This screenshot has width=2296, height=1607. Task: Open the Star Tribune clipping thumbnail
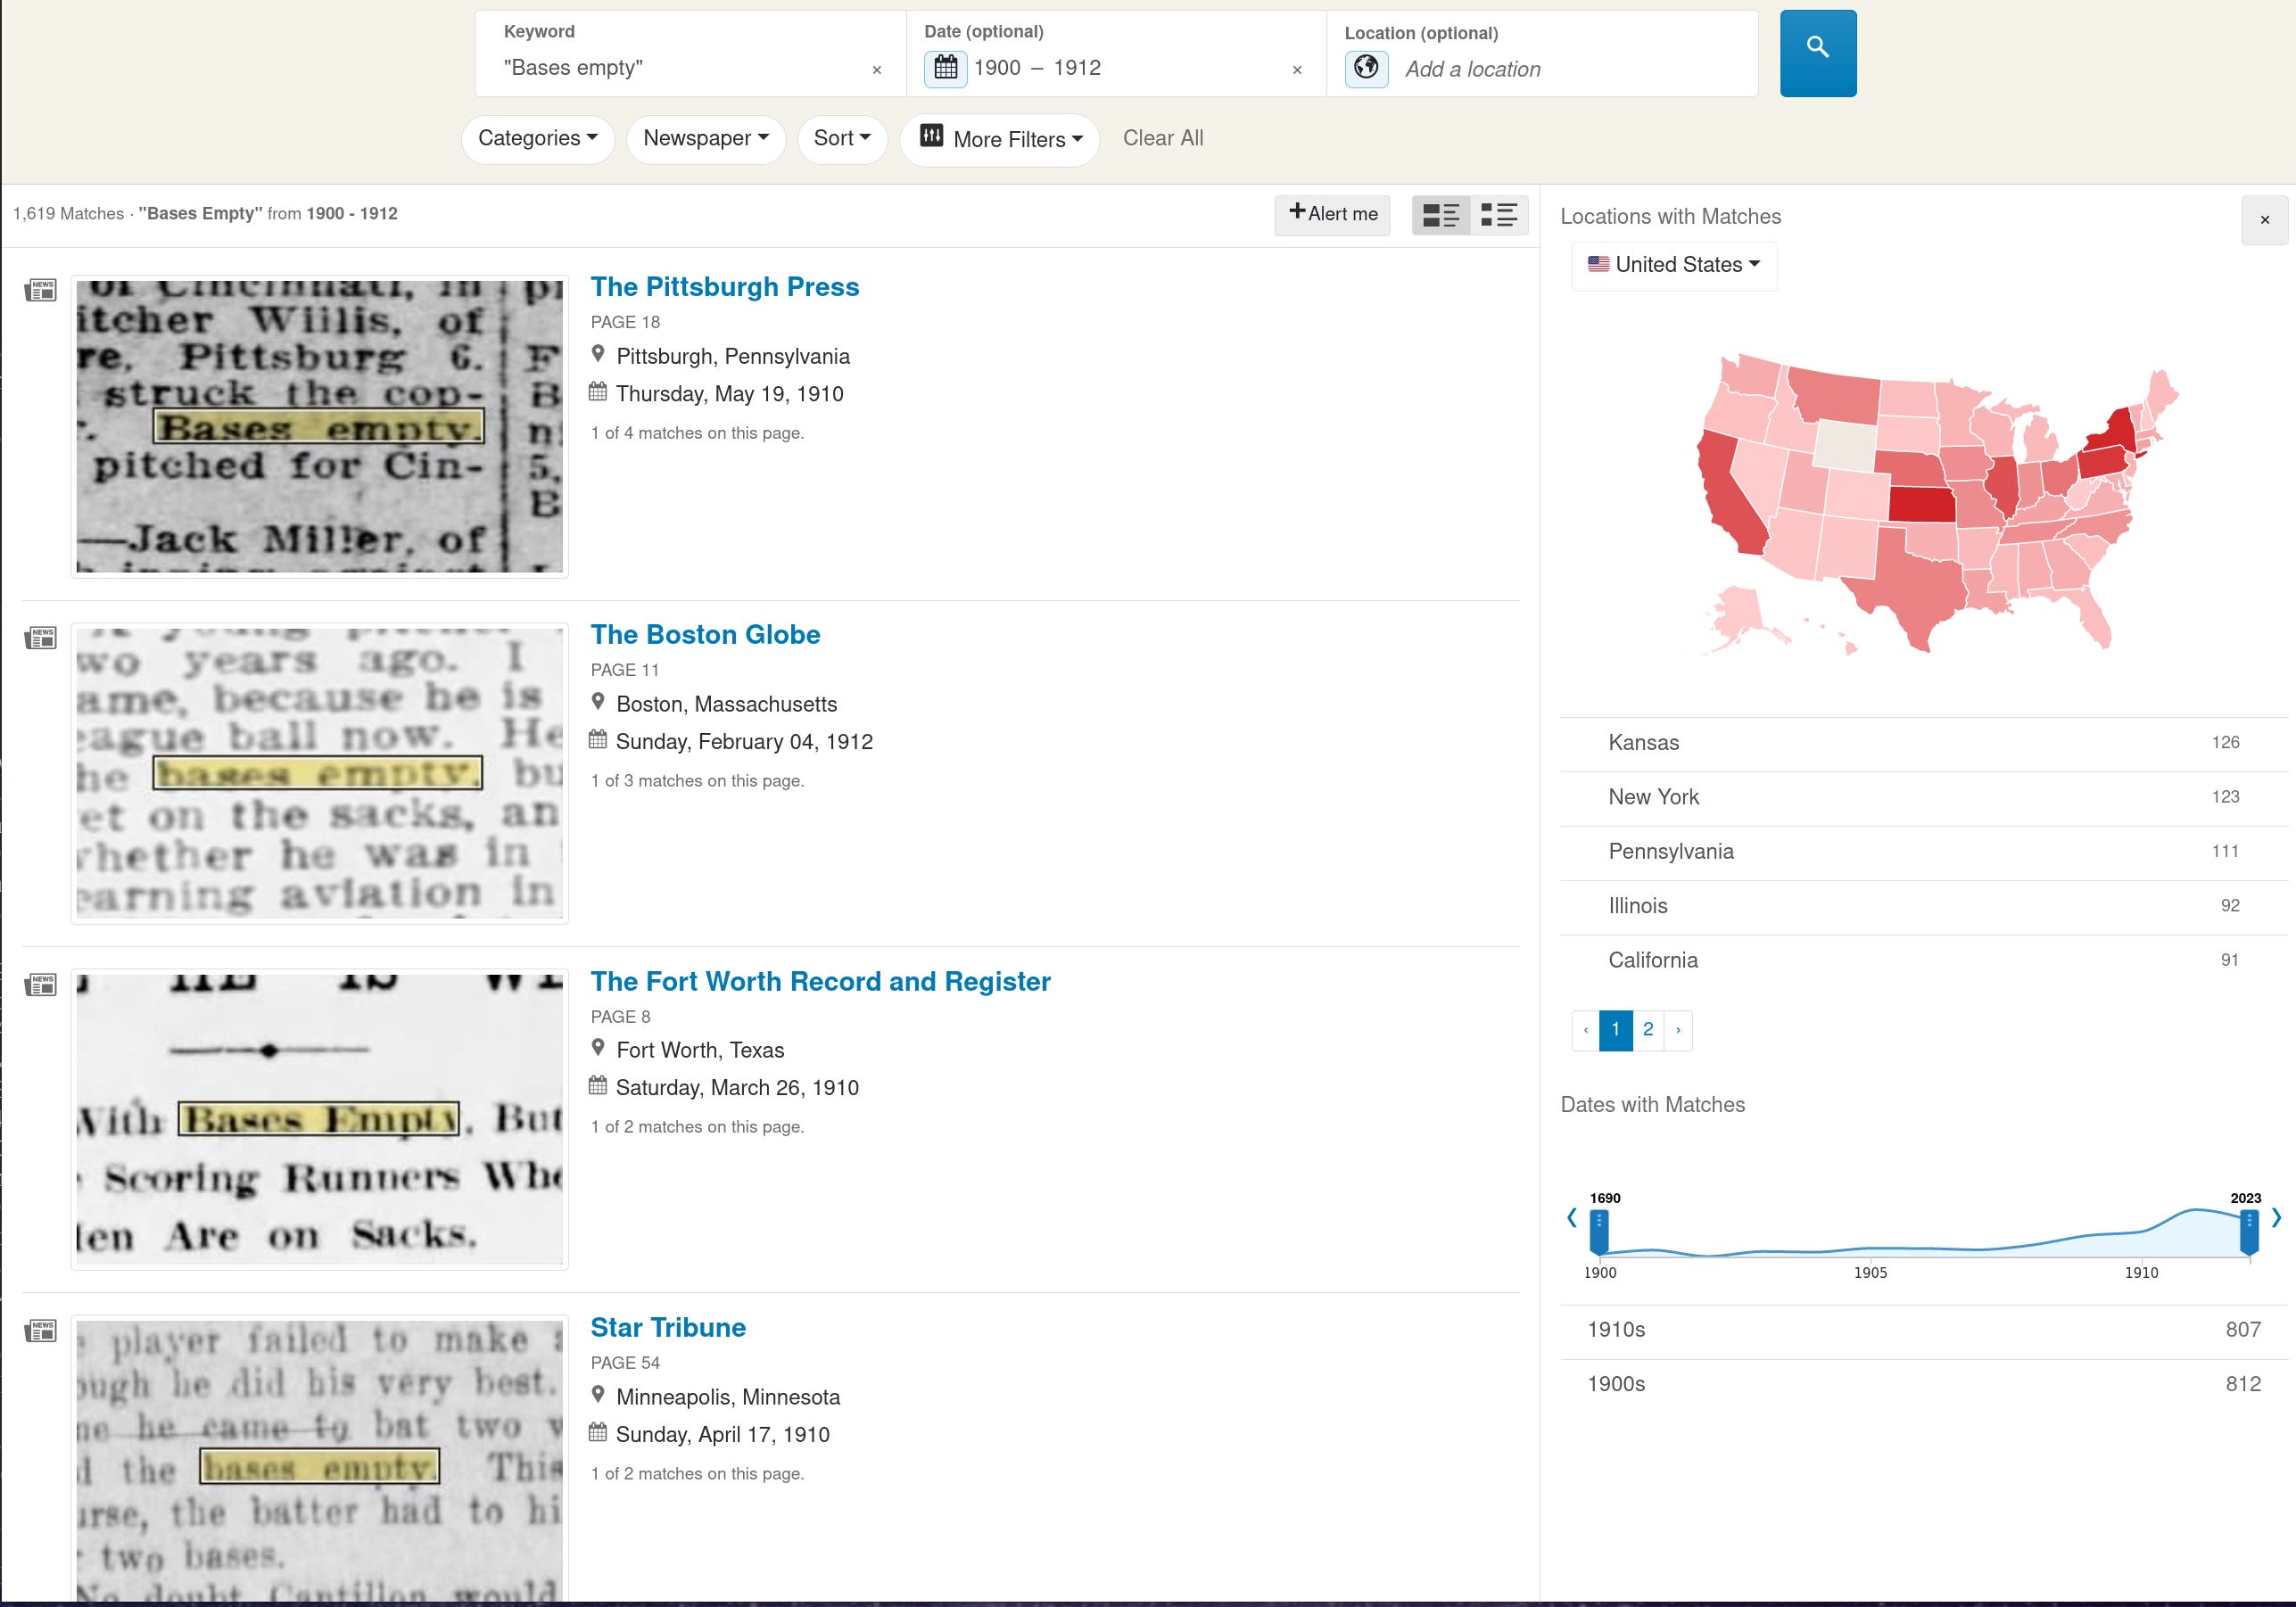tap(320, 1460)
